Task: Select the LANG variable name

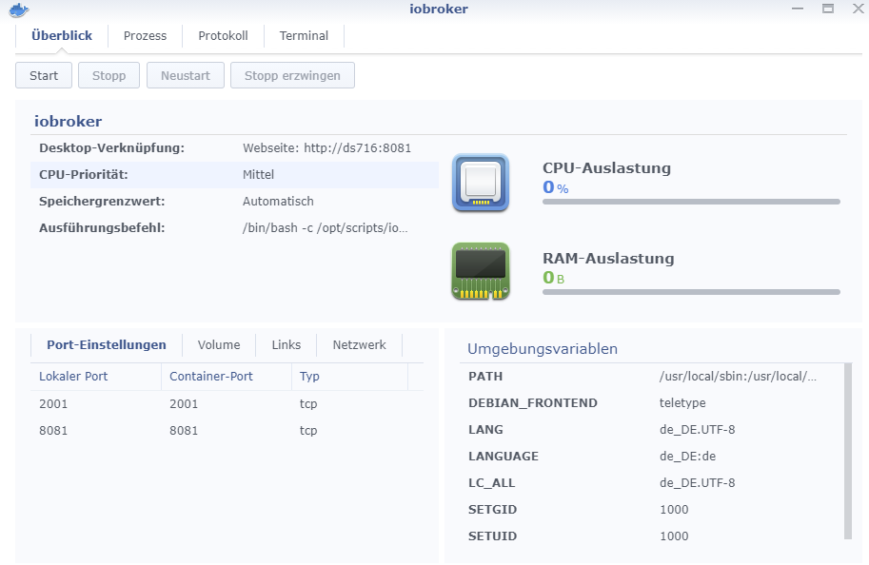Action: tap(485, 430)
